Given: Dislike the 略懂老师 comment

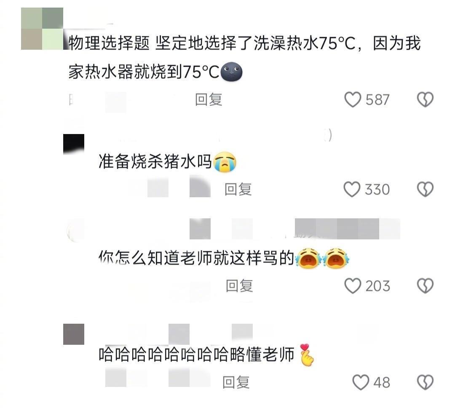Looking at the screenshot, I should (425, 382).
